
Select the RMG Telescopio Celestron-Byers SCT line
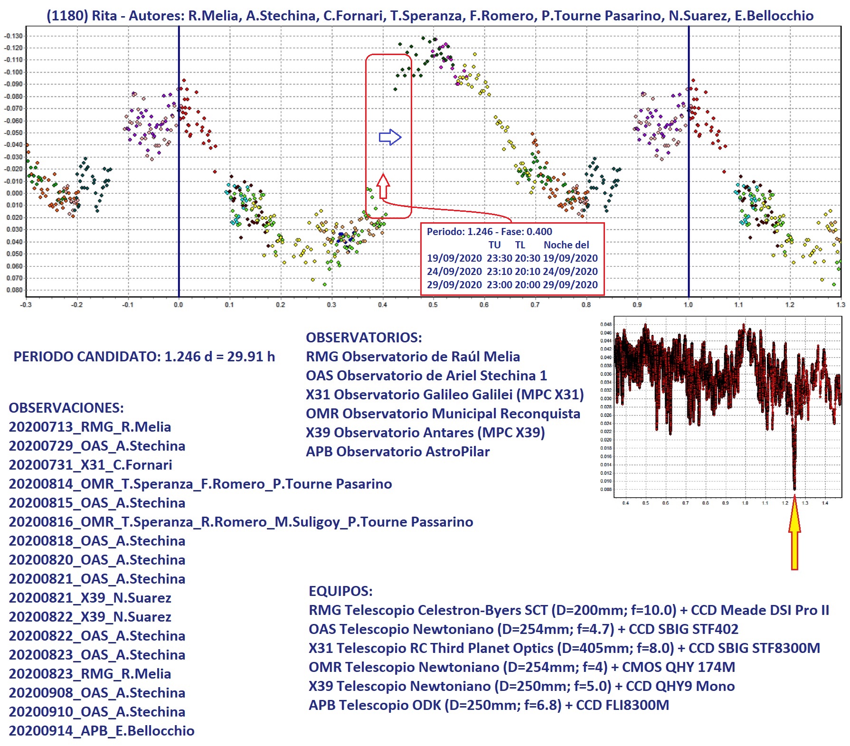(568, 610)
